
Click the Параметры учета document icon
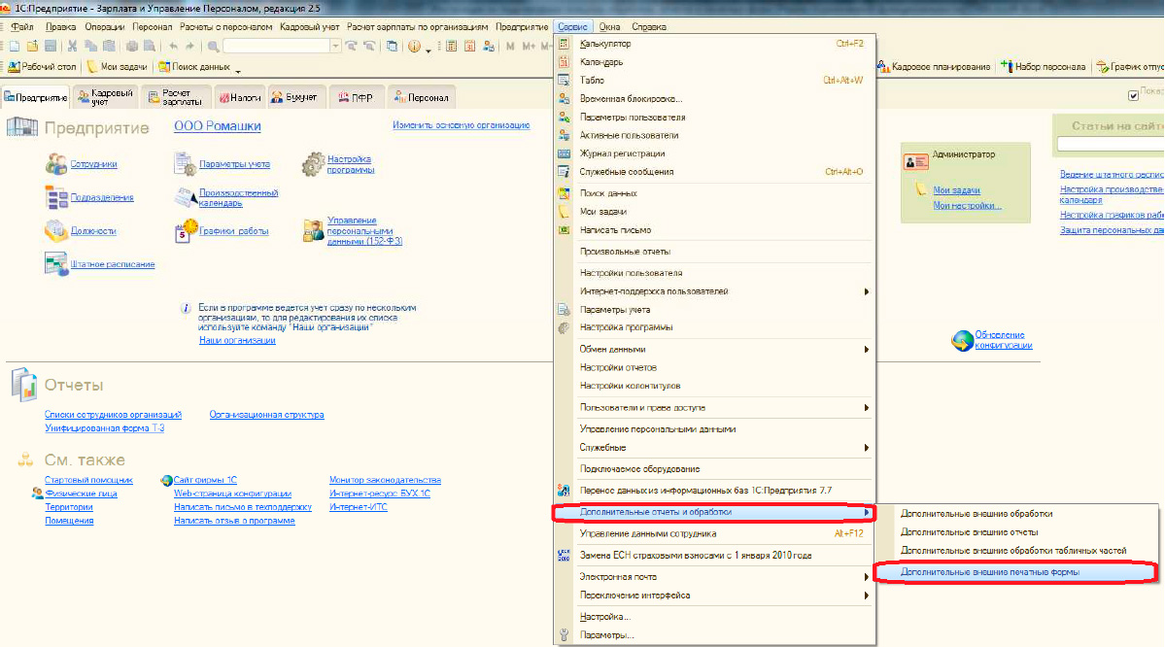pos(185,163)
